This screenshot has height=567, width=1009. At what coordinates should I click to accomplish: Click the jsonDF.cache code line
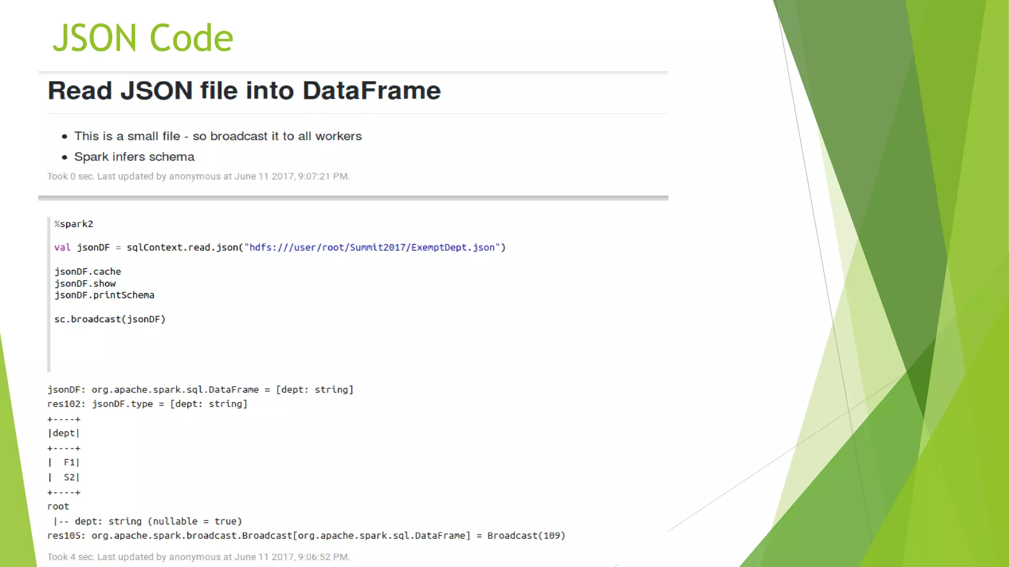[88, 272]
